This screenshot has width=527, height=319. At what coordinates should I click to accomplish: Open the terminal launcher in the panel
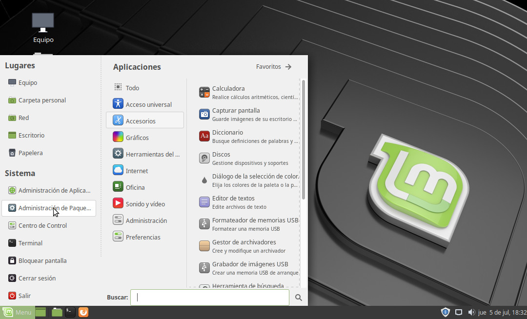(x=70, y=312)
